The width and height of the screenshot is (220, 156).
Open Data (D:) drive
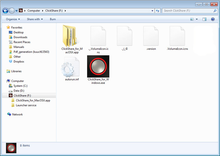[19, 91]
